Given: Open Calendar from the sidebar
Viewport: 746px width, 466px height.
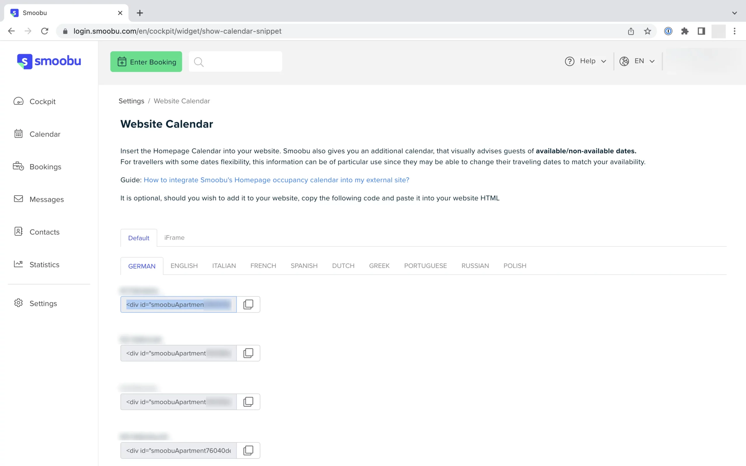Looking at the screenshot, I should click(x=37, y=134).
